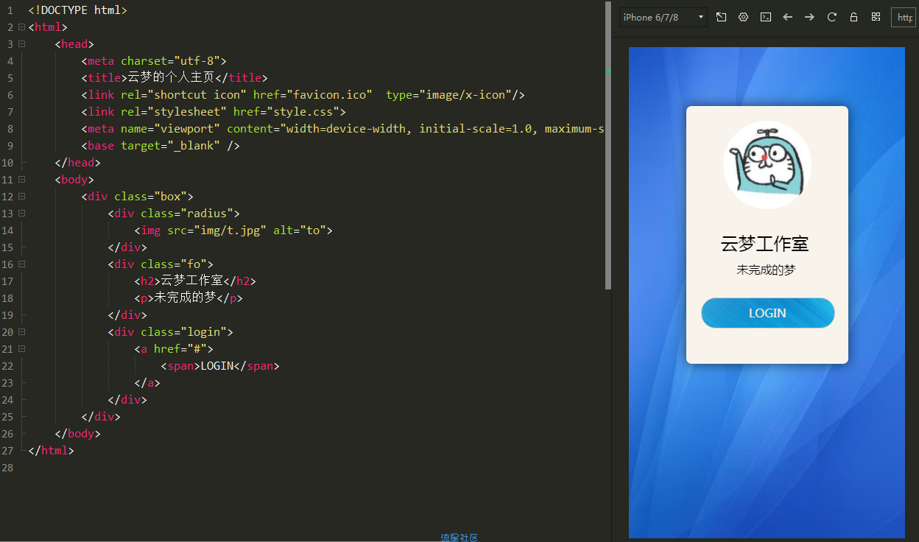The height and width of the screenshot is (542, 919).
Task: Click the LOGIN button in the preview
Action: click(767, 313)
